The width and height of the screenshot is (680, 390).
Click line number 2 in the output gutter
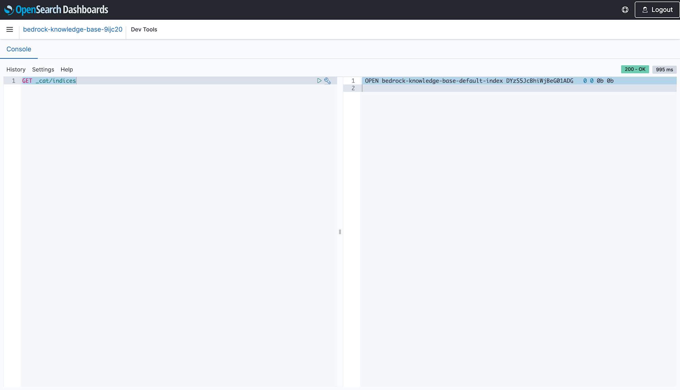(353, 88)
